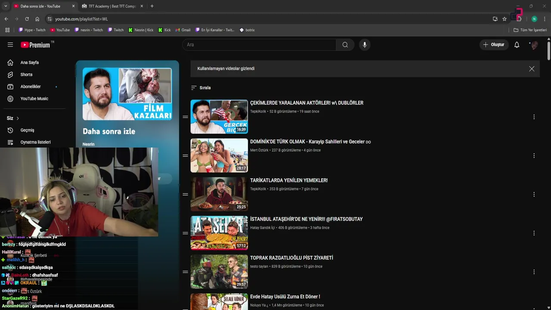Open Hatay Sandık İçi channel link
The height and width of the screenshot is (310, 551).
pos(262,228)
